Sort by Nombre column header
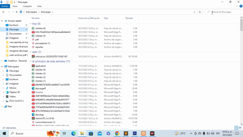243x137 pixels. click(35, 18)
